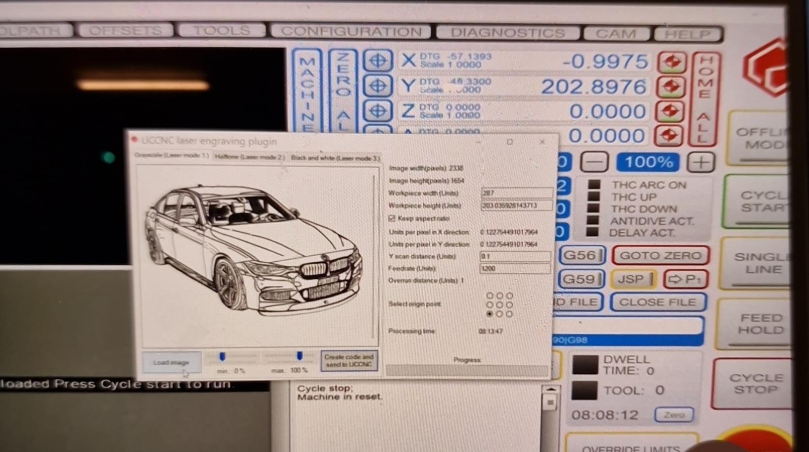
Task: Select the middle-left origin point radio
Action: 489,305
